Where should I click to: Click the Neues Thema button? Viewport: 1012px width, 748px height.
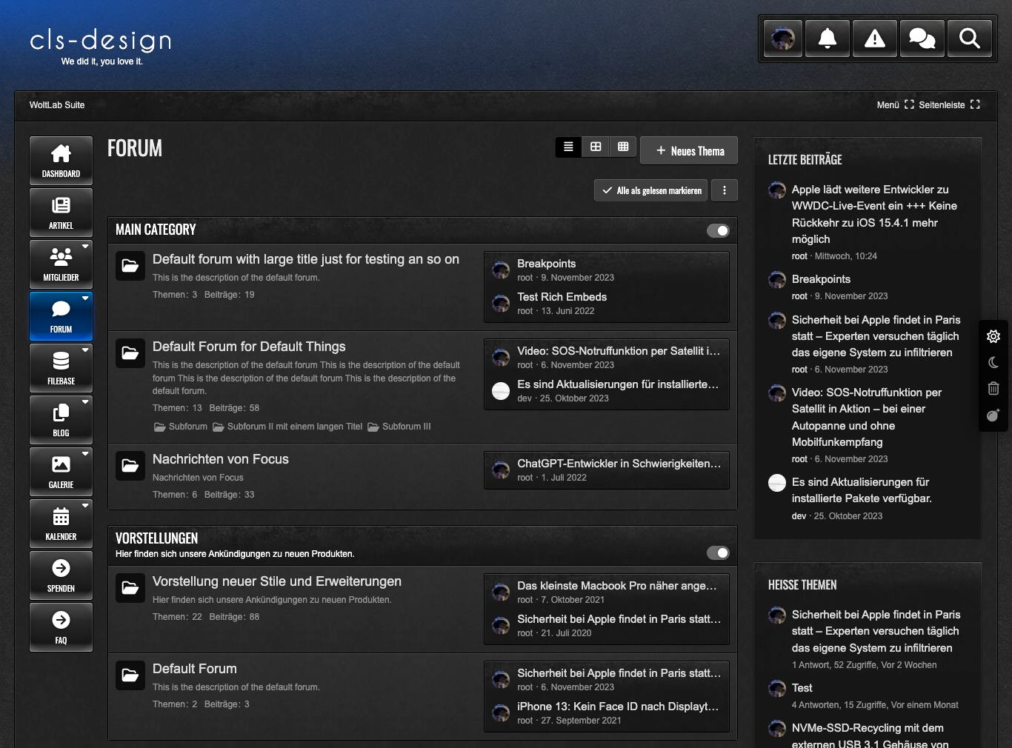[x=689, y=151]
